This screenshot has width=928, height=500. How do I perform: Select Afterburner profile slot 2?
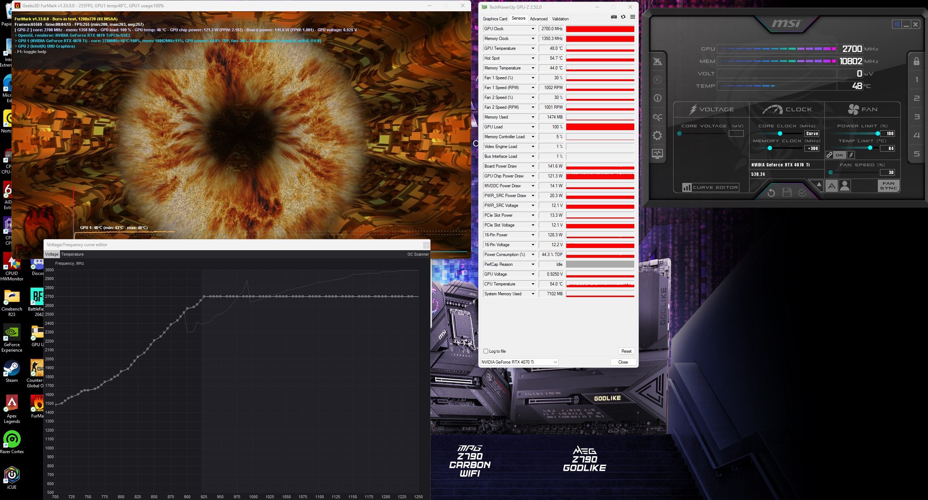(916, 98)
